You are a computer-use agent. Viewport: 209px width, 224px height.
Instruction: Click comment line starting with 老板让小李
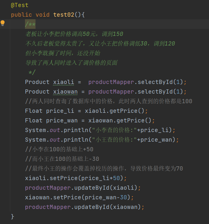(74, 34)
